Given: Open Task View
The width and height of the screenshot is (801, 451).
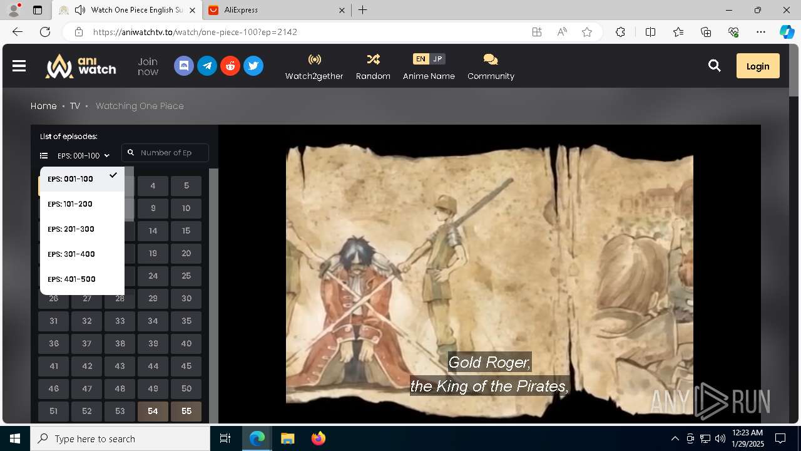Looking at the screenshot, I should tap(225, 438).
